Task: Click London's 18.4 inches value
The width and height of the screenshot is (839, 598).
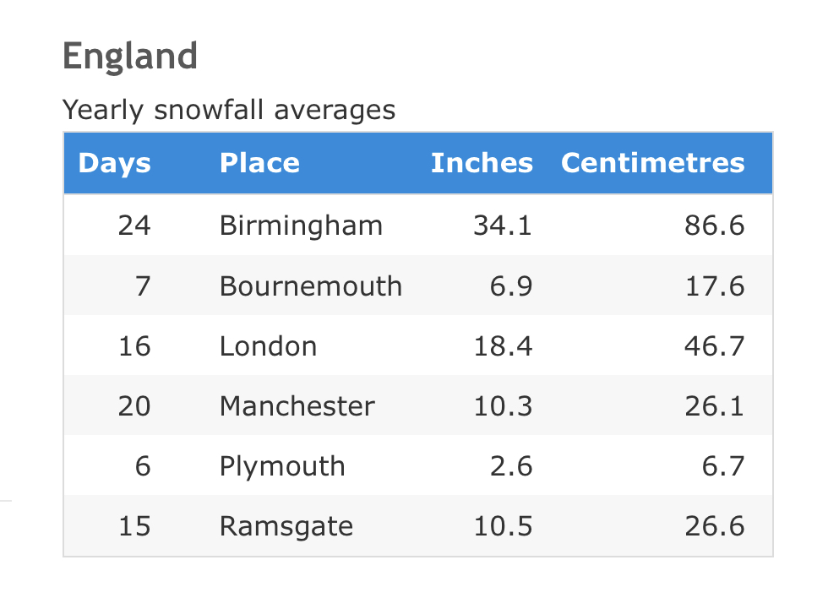Action: 502,346
